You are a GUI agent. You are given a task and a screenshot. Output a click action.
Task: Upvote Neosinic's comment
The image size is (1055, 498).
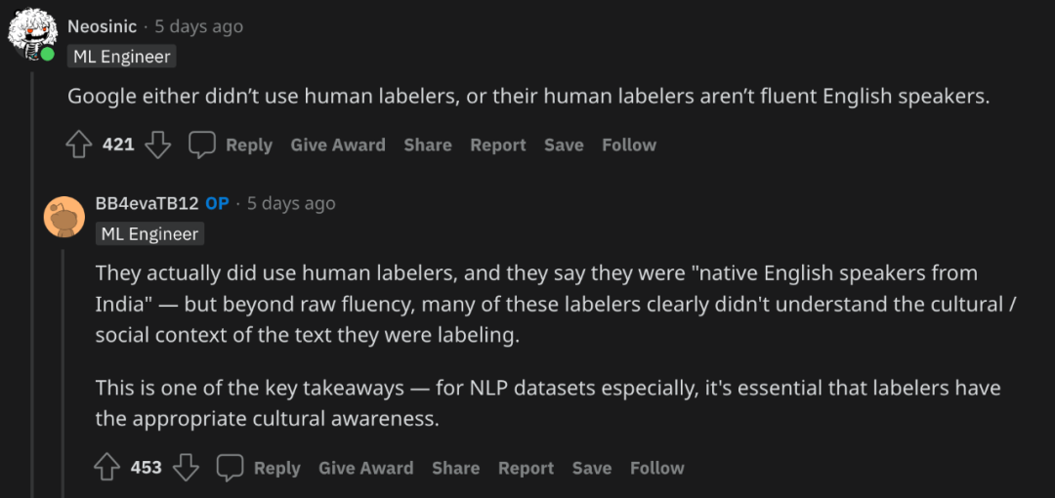click(x=77, y=145)
